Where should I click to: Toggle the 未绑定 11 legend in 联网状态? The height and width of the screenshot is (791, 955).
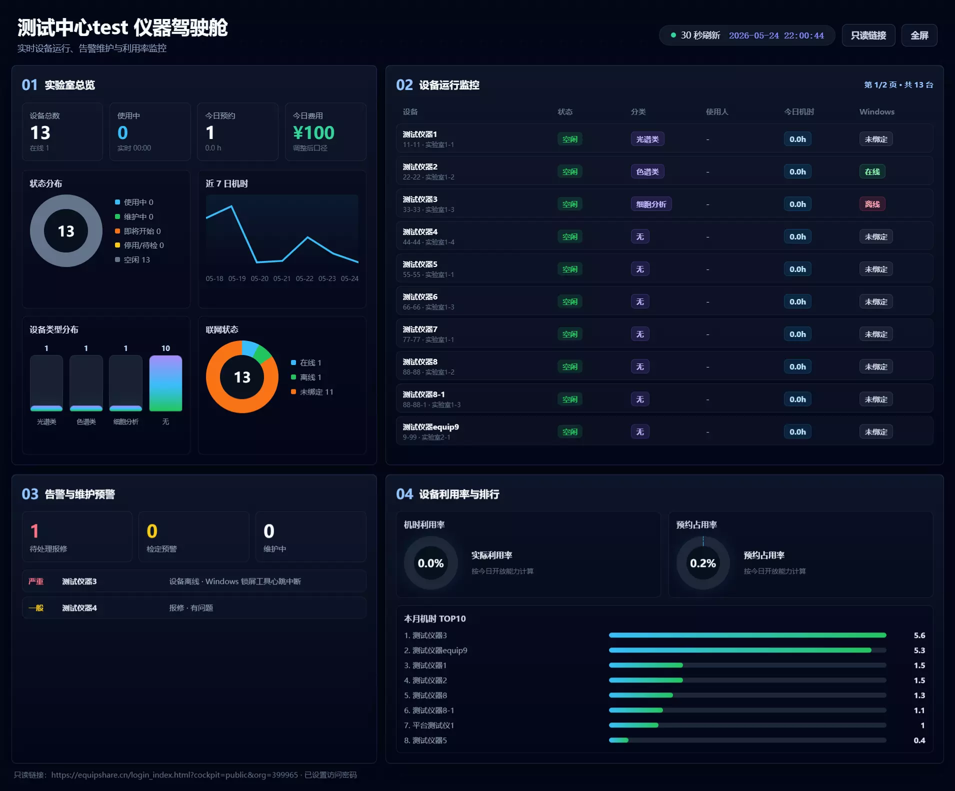pyautogui.click(x=312, y=391)
